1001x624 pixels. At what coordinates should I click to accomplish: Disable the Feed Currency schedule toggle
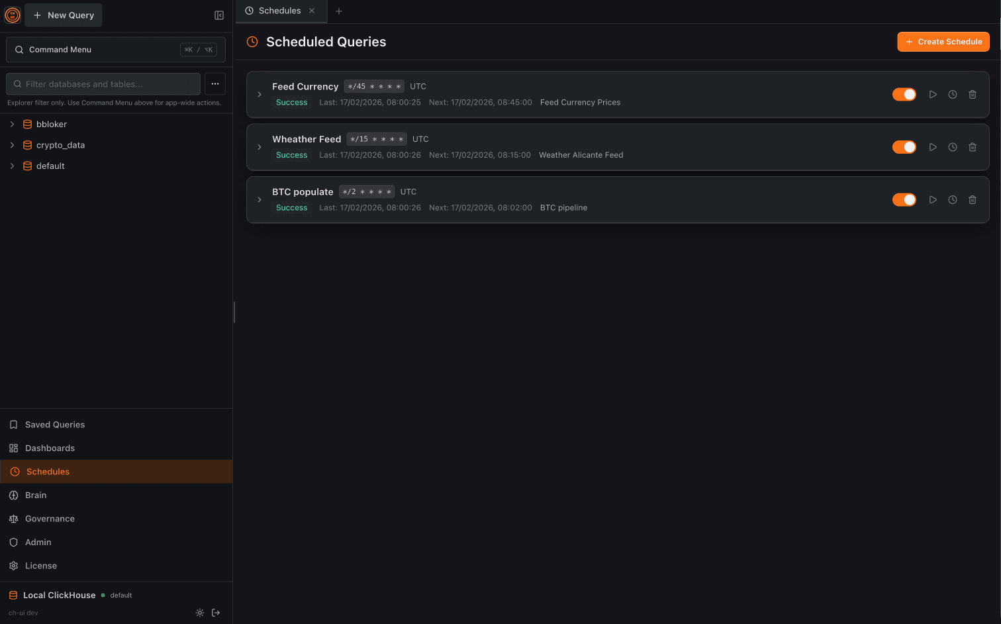point(904,94)
